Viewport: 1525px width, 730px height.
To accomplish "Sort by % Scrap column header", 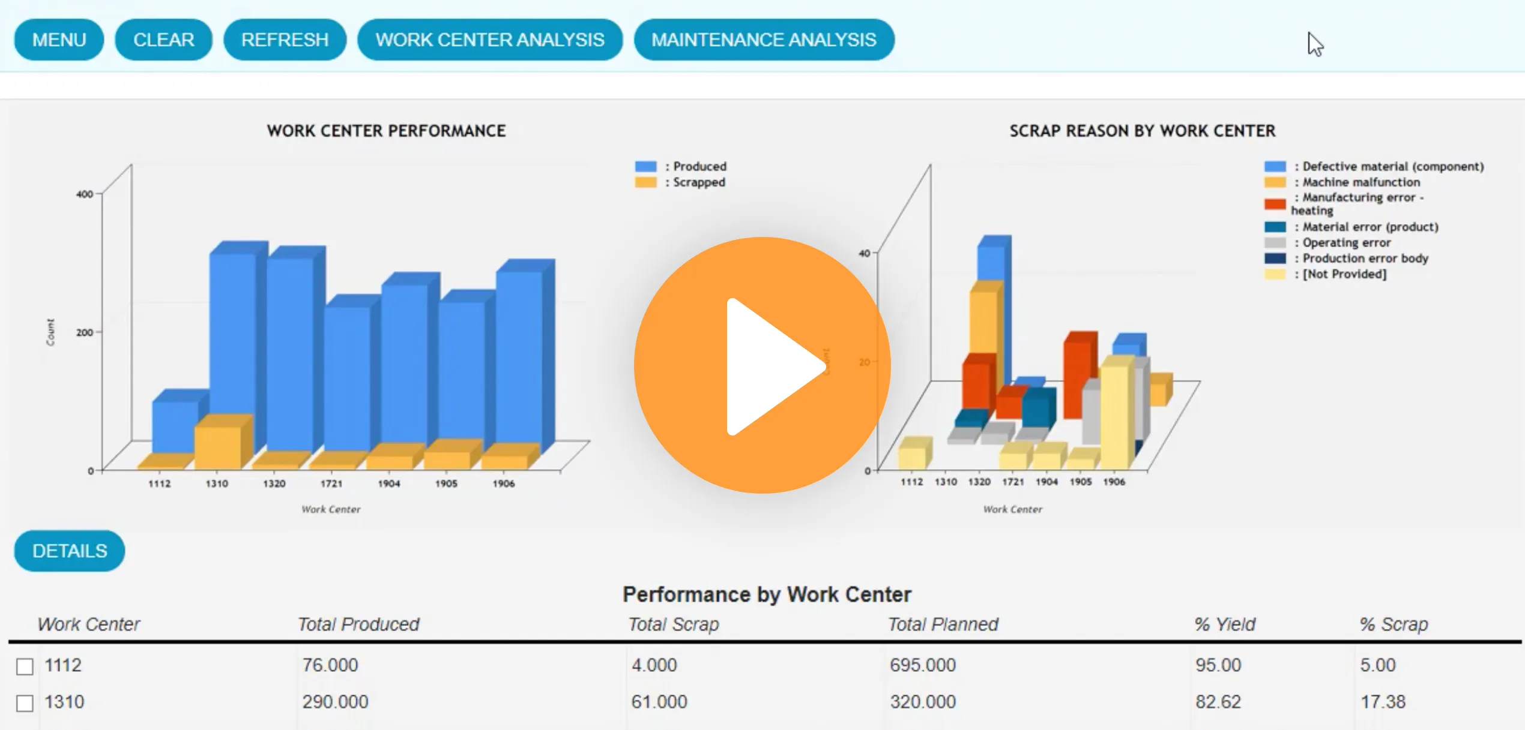I will pyautogui.click(x=1393, y=624).
